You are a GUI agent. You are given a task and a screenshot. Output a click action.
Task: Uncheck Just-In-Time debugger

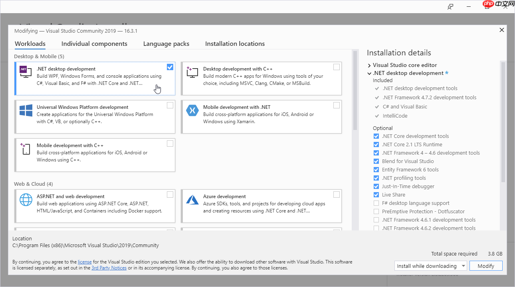click(376, 187)
